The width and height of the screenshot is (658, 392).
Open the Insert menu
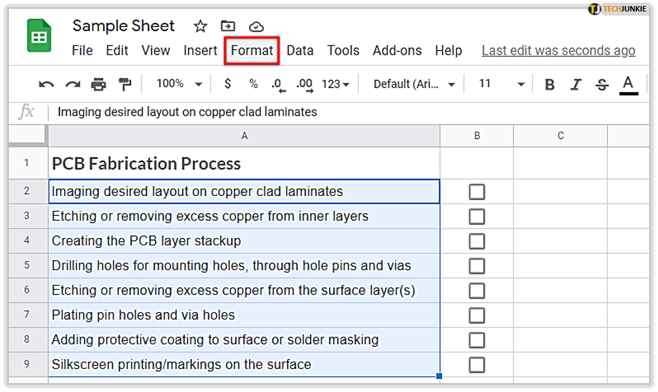(200, 51)
